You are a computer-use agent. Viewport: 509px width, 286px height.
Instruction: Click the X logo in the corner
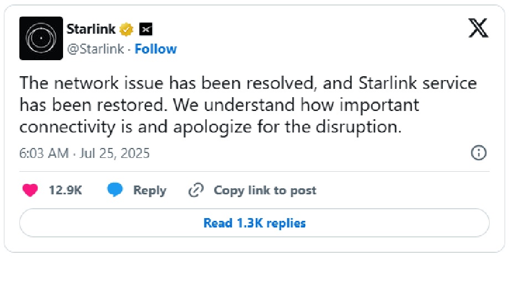click(478, 28)
